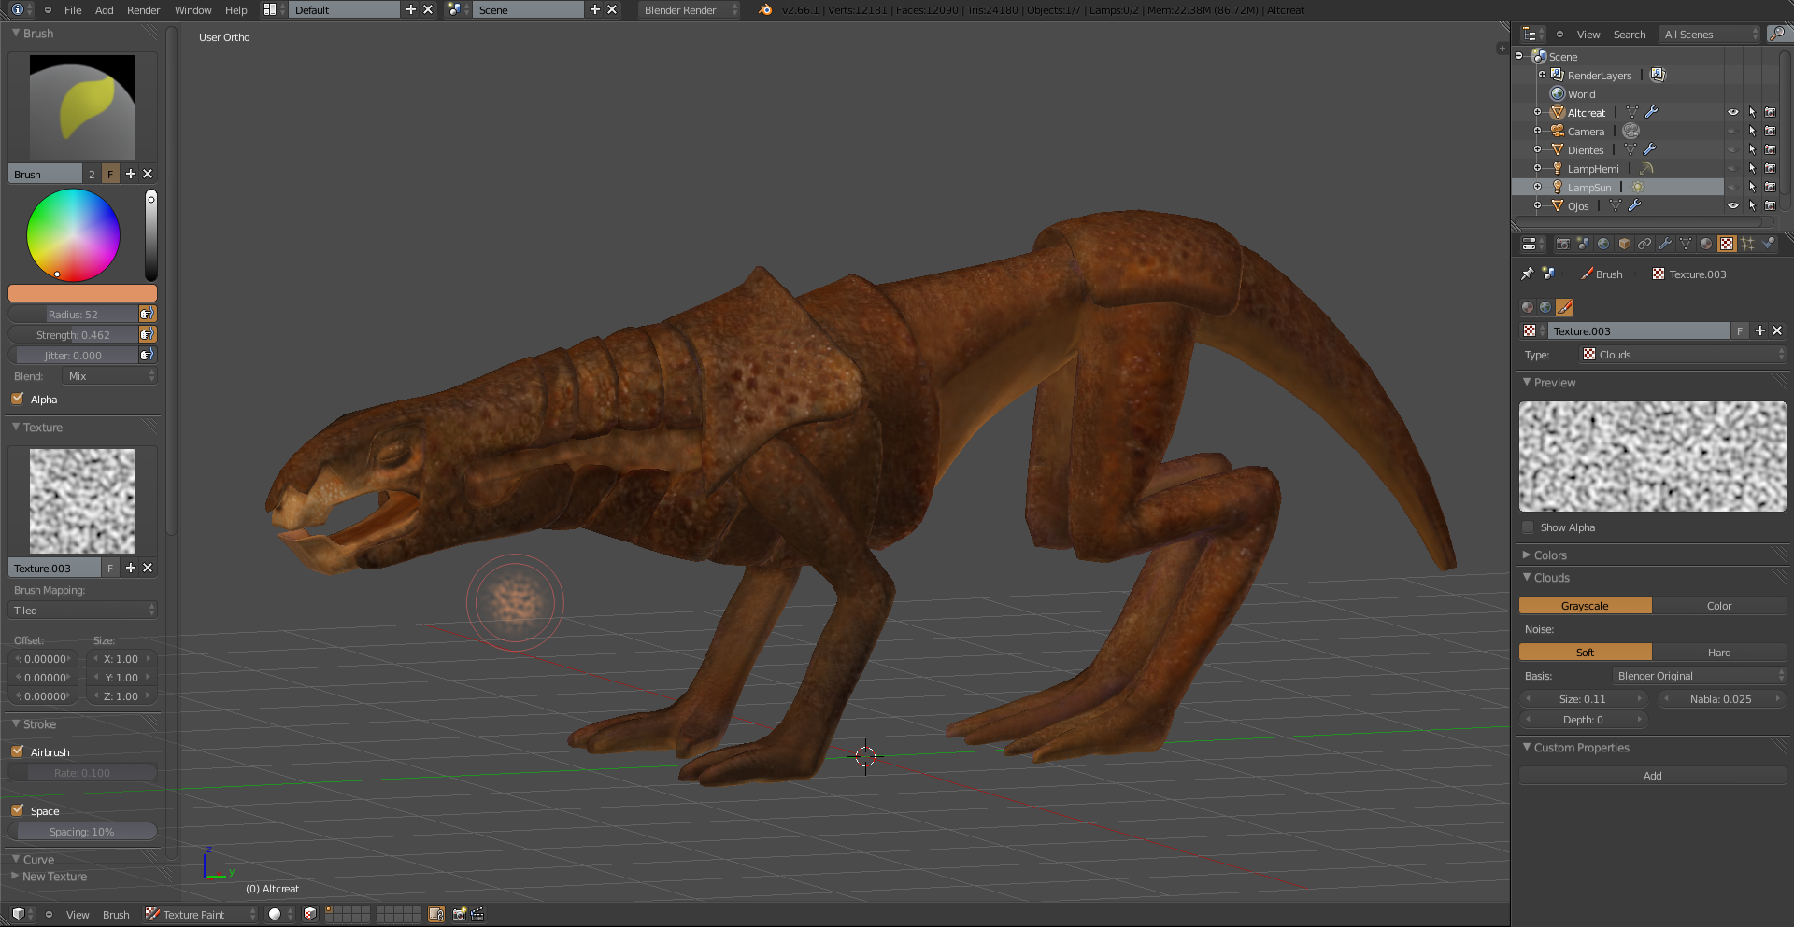Open the texture Type Clouds dropdown
The height and width of the screenshot is (927, 1794).
coord(1682,355)
